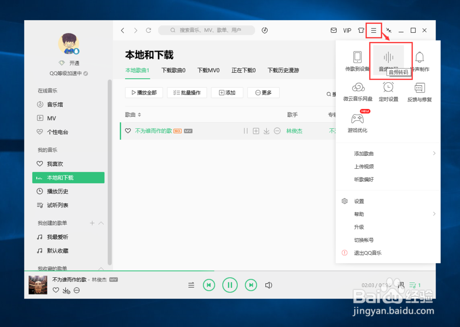Like song 不为谁而作的歌 heart in list
The image size is (460, 327).
click(128, 131)
